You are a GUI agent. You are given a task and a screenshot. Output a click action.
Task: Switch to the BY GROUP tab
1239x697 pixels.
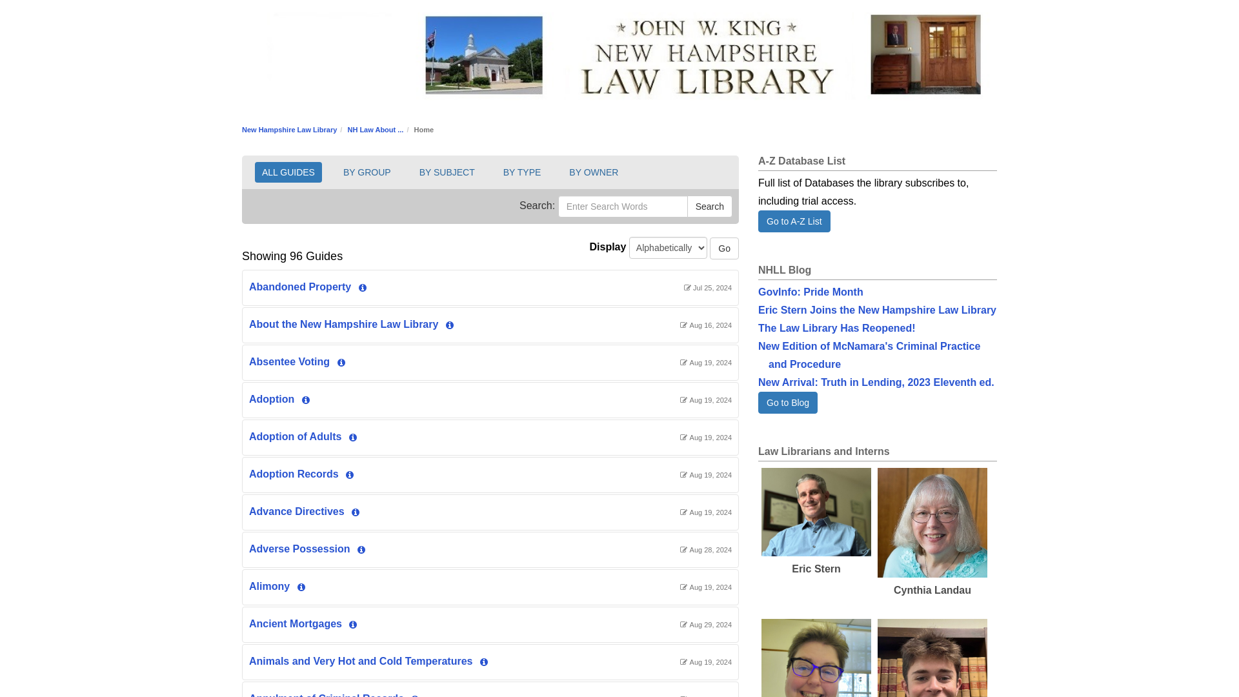tap(367, 172)
